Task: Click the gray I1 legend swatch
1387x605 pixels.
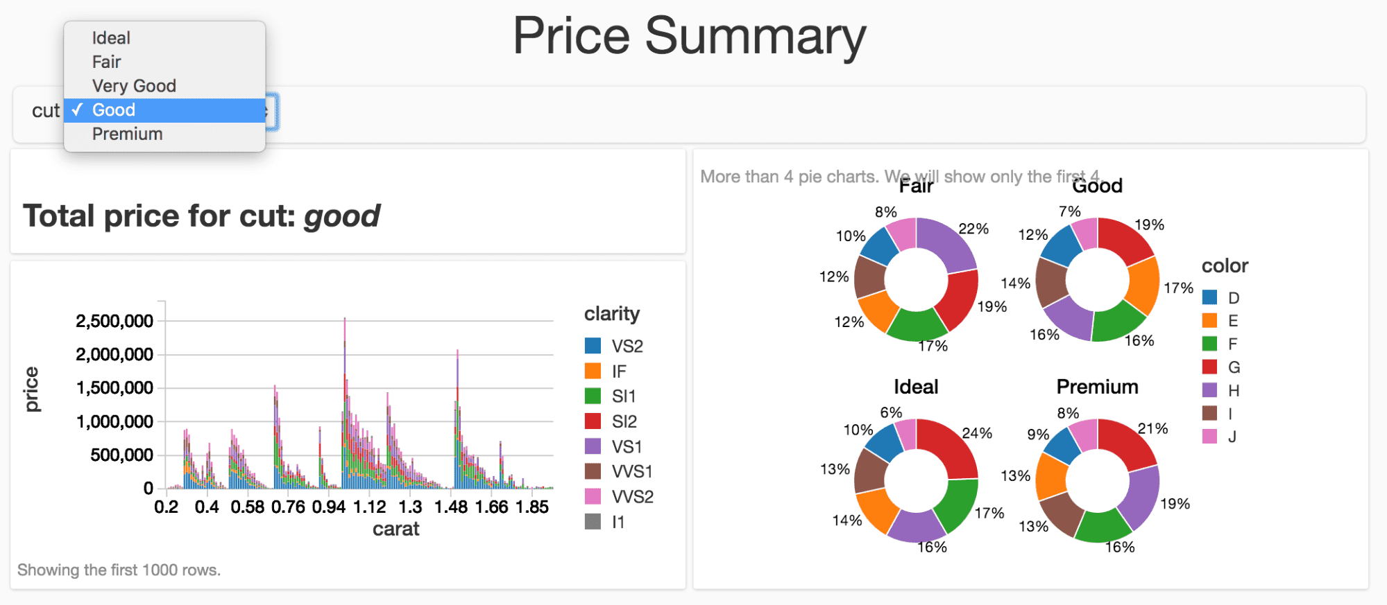Action: [593, 521]
